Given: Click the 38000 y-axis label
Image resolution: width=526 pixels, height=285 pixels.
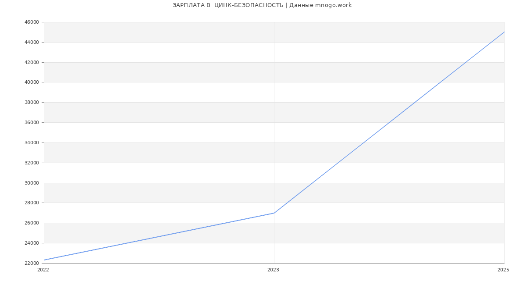Looking at the screenshot, I should click(x=31, y=103).
